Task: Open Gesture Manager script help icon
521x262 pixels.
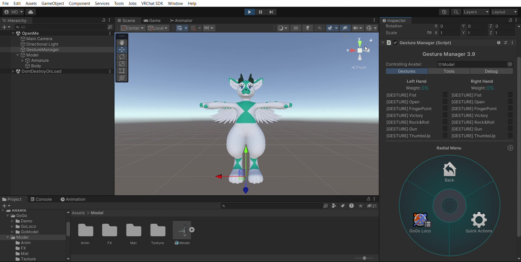Action: click(x=499, y=43)
